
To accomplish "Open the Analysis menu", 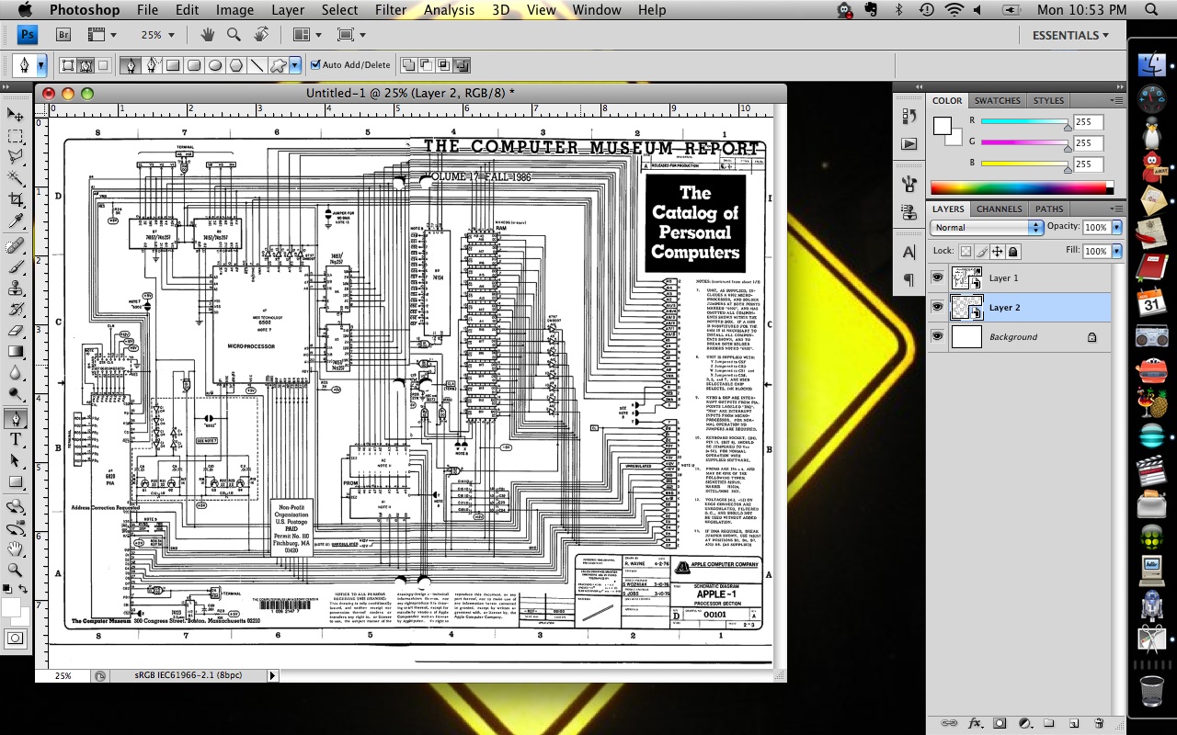I will tap(449, 10).
